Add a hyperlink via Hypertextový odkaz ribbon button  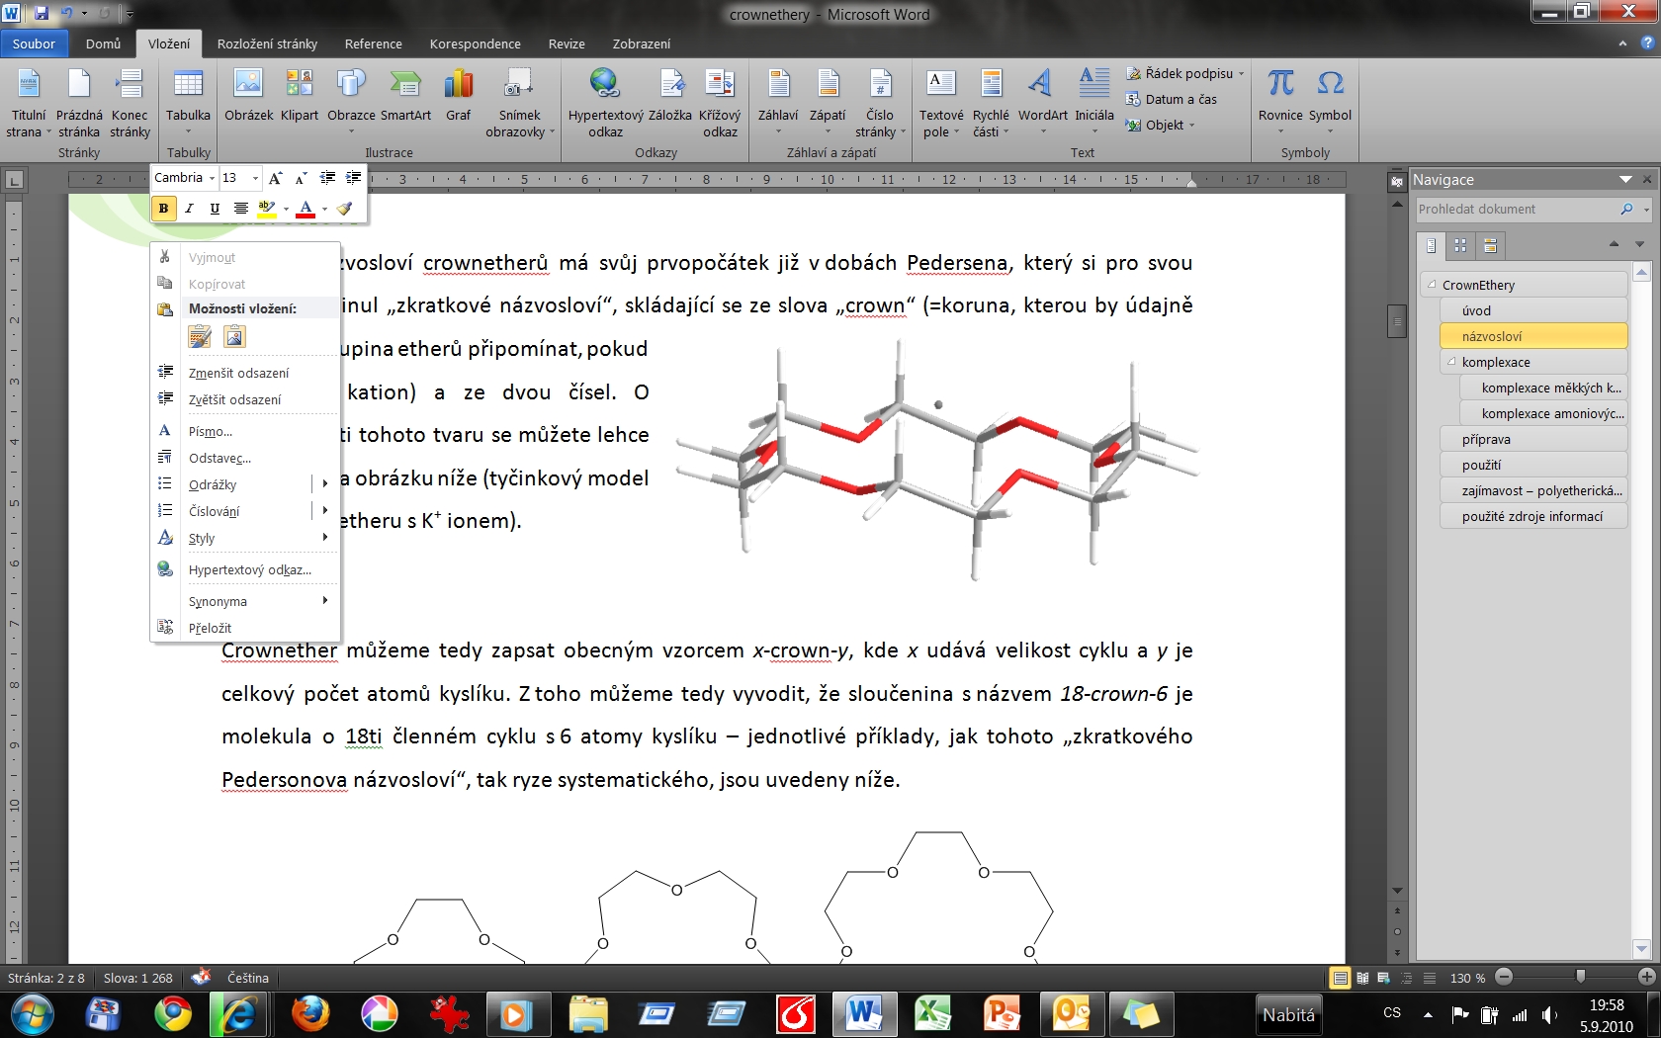point(605,102)
